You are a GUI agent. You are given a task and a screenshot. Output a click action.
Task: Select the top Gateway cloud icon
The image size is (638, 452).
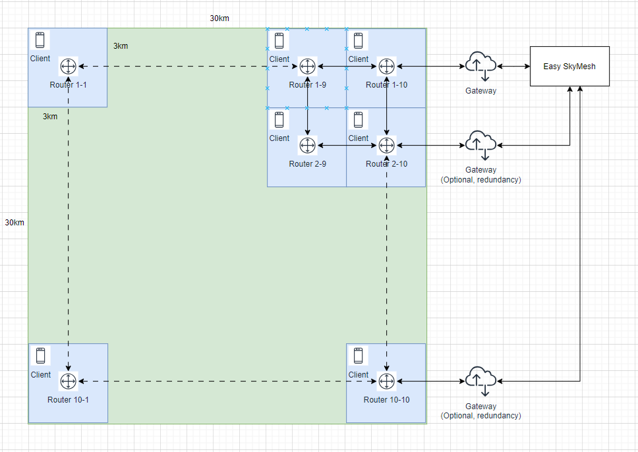pos(480,67)
